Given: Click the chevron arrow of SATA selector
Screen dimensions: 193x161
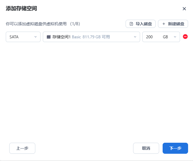Looking at the screenshot, I should [x=36, y=37].
